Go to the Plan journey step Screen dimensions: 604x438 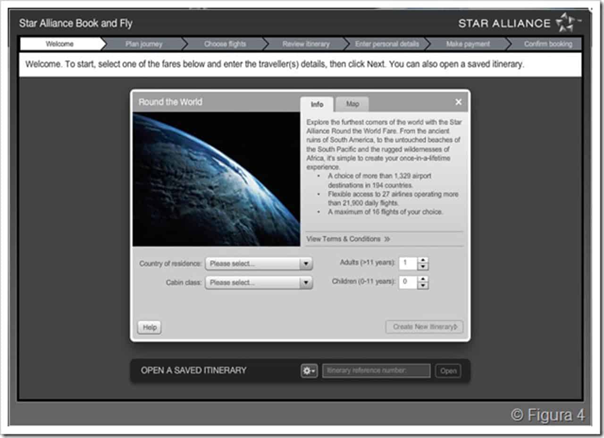tap(144, 44)
